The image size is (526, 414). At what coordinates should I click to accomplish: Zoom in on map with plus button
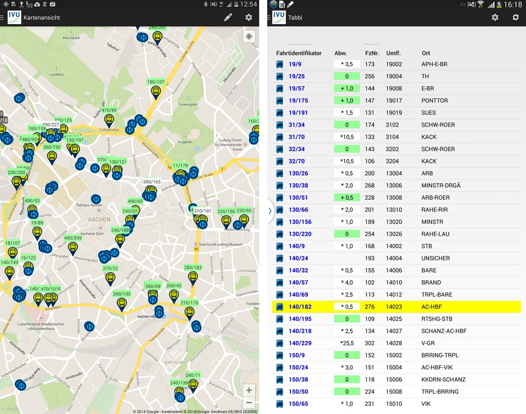249,390
